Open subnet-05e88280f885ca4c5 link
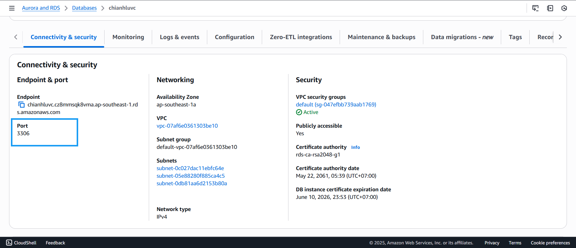 tap(191, 176)
